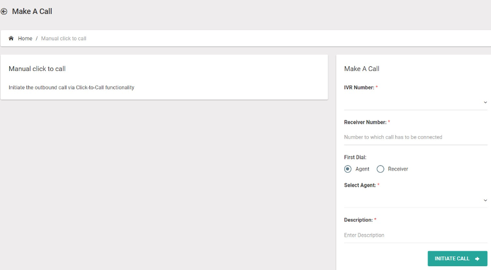This screenshot has width=491, height=270.
Task: Click the arrow icon on Initiate Call button
Action: pyautogui.click(x=477, y=259)
